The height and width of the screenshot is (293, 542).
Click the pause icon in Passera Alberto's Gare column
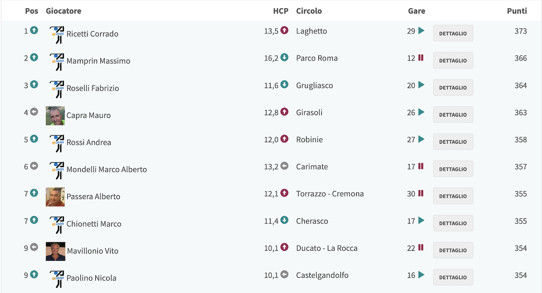[421, 193]
